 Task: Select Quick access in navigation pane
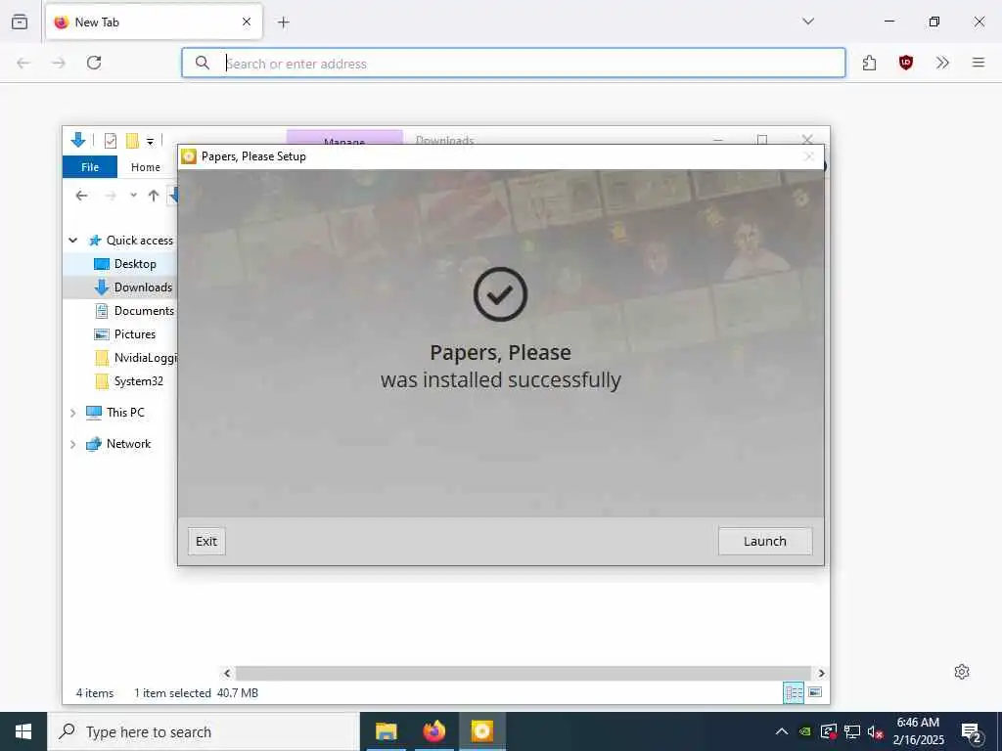(x=139, y=241)
